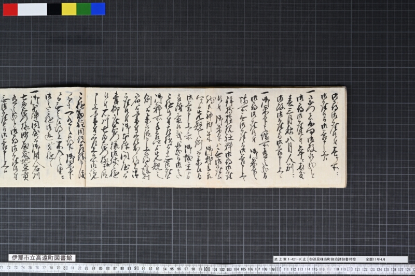
Task: Click the red patch on the color chart
Action: point(10,9)
